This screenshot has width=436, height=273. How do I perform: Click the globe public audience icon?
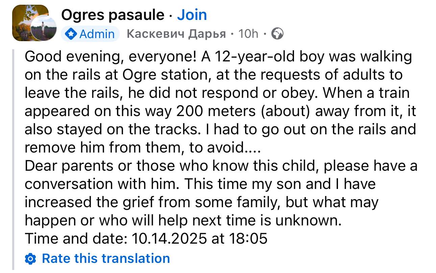point(277,34)
